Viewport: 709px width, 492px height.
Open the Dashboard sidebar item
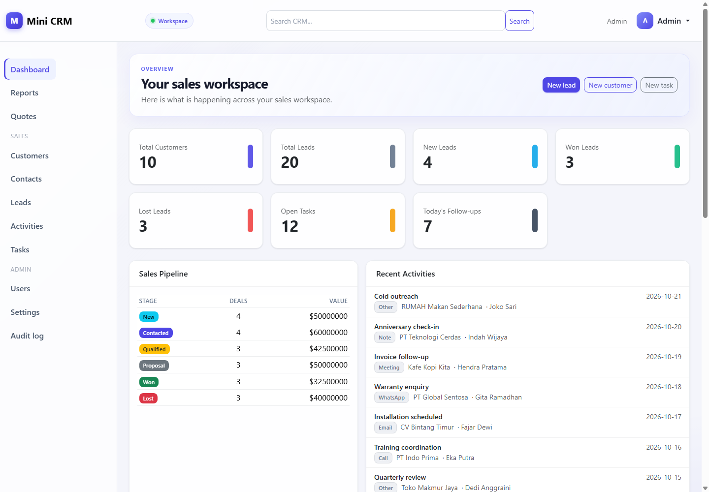[x=30, y=69]
